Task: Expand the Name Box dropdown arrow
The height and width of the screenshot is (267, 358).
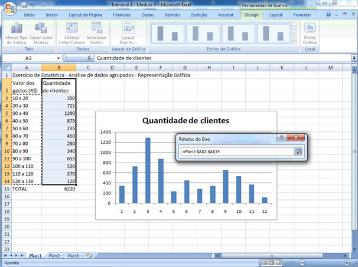Action: pyautogui.click(x=58, y=59)
